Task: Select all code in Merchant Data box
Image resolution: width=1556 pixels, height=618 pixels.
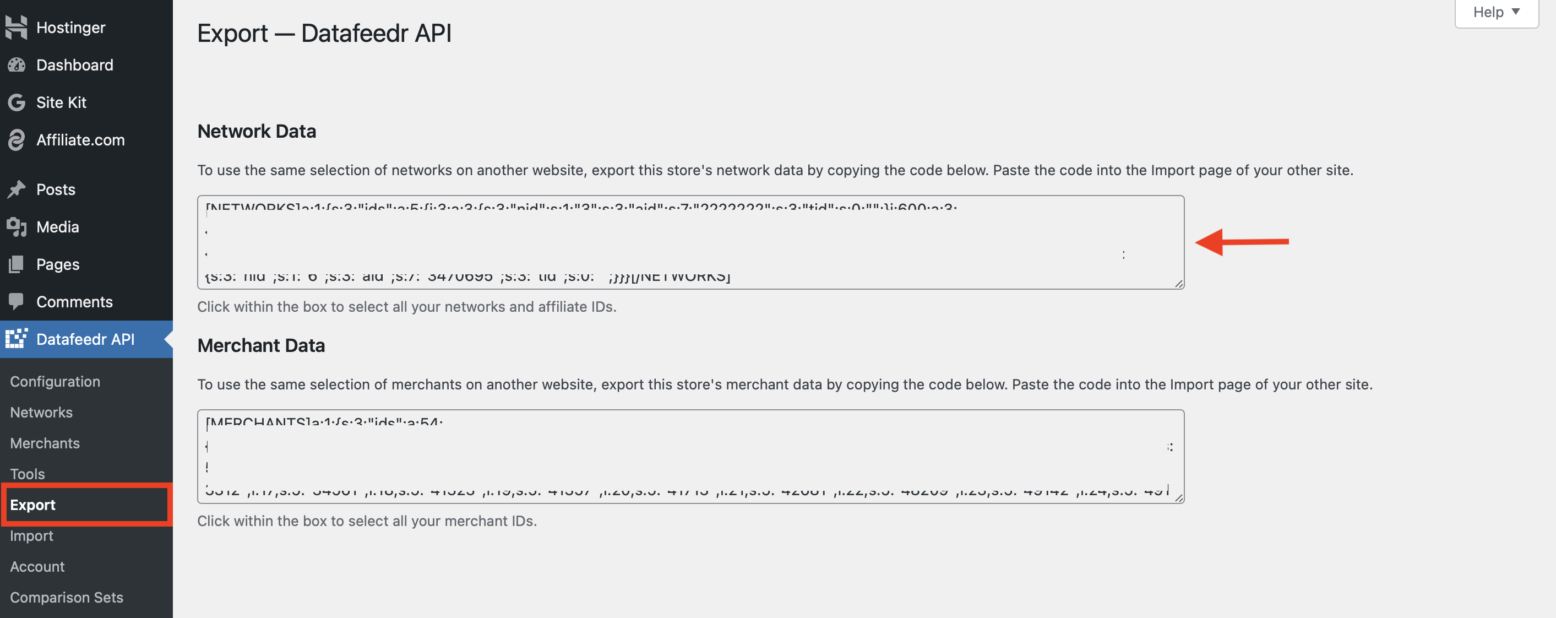Action: point(690,456)
